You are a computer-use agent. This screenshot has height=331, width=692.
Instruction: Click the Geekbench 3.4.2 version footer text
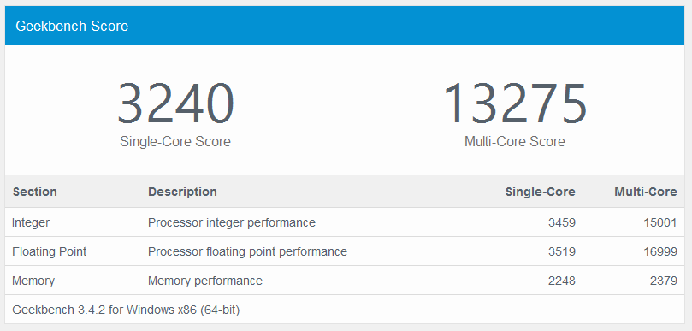(126, 310)
